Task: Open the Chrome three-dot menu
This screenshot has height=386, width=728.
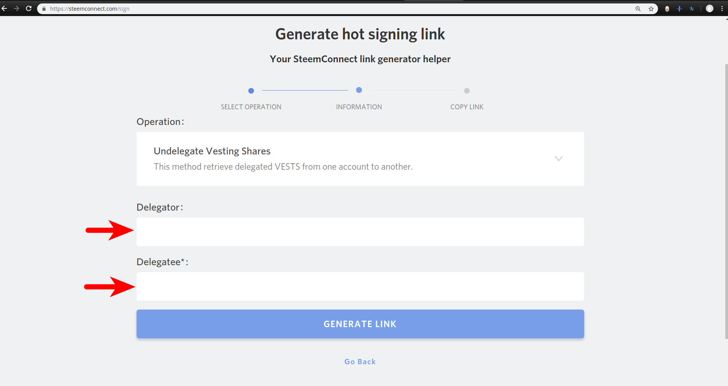Action: click(722, 9)
